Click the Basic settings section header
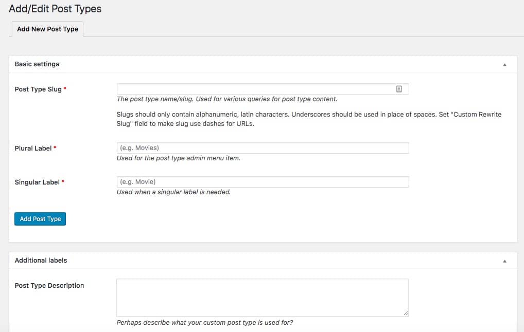Screen dimensions: 524x332 [x=37, y=64]
